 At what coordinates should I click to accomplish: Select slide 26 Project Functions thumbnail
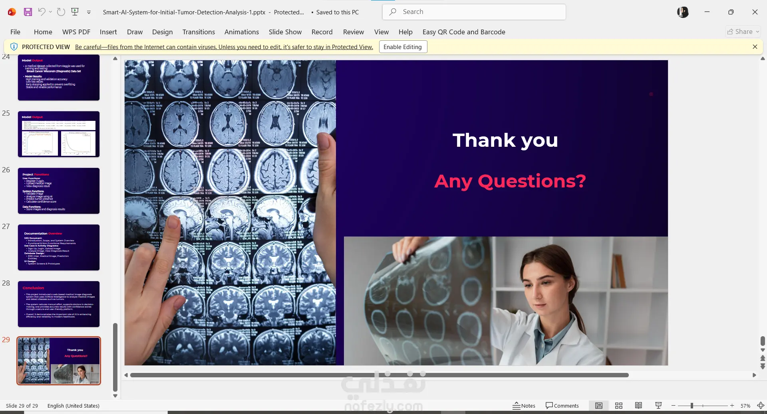click(x=59, y=191)
